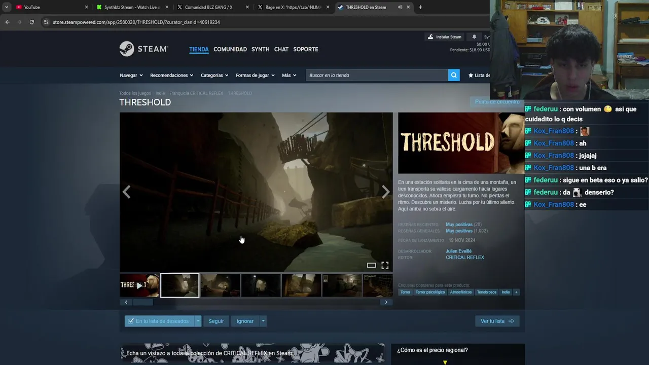Select the CHAT menu
Image resolution: width=649 pixels, height=365 pixels.
[x=281, y=49]
